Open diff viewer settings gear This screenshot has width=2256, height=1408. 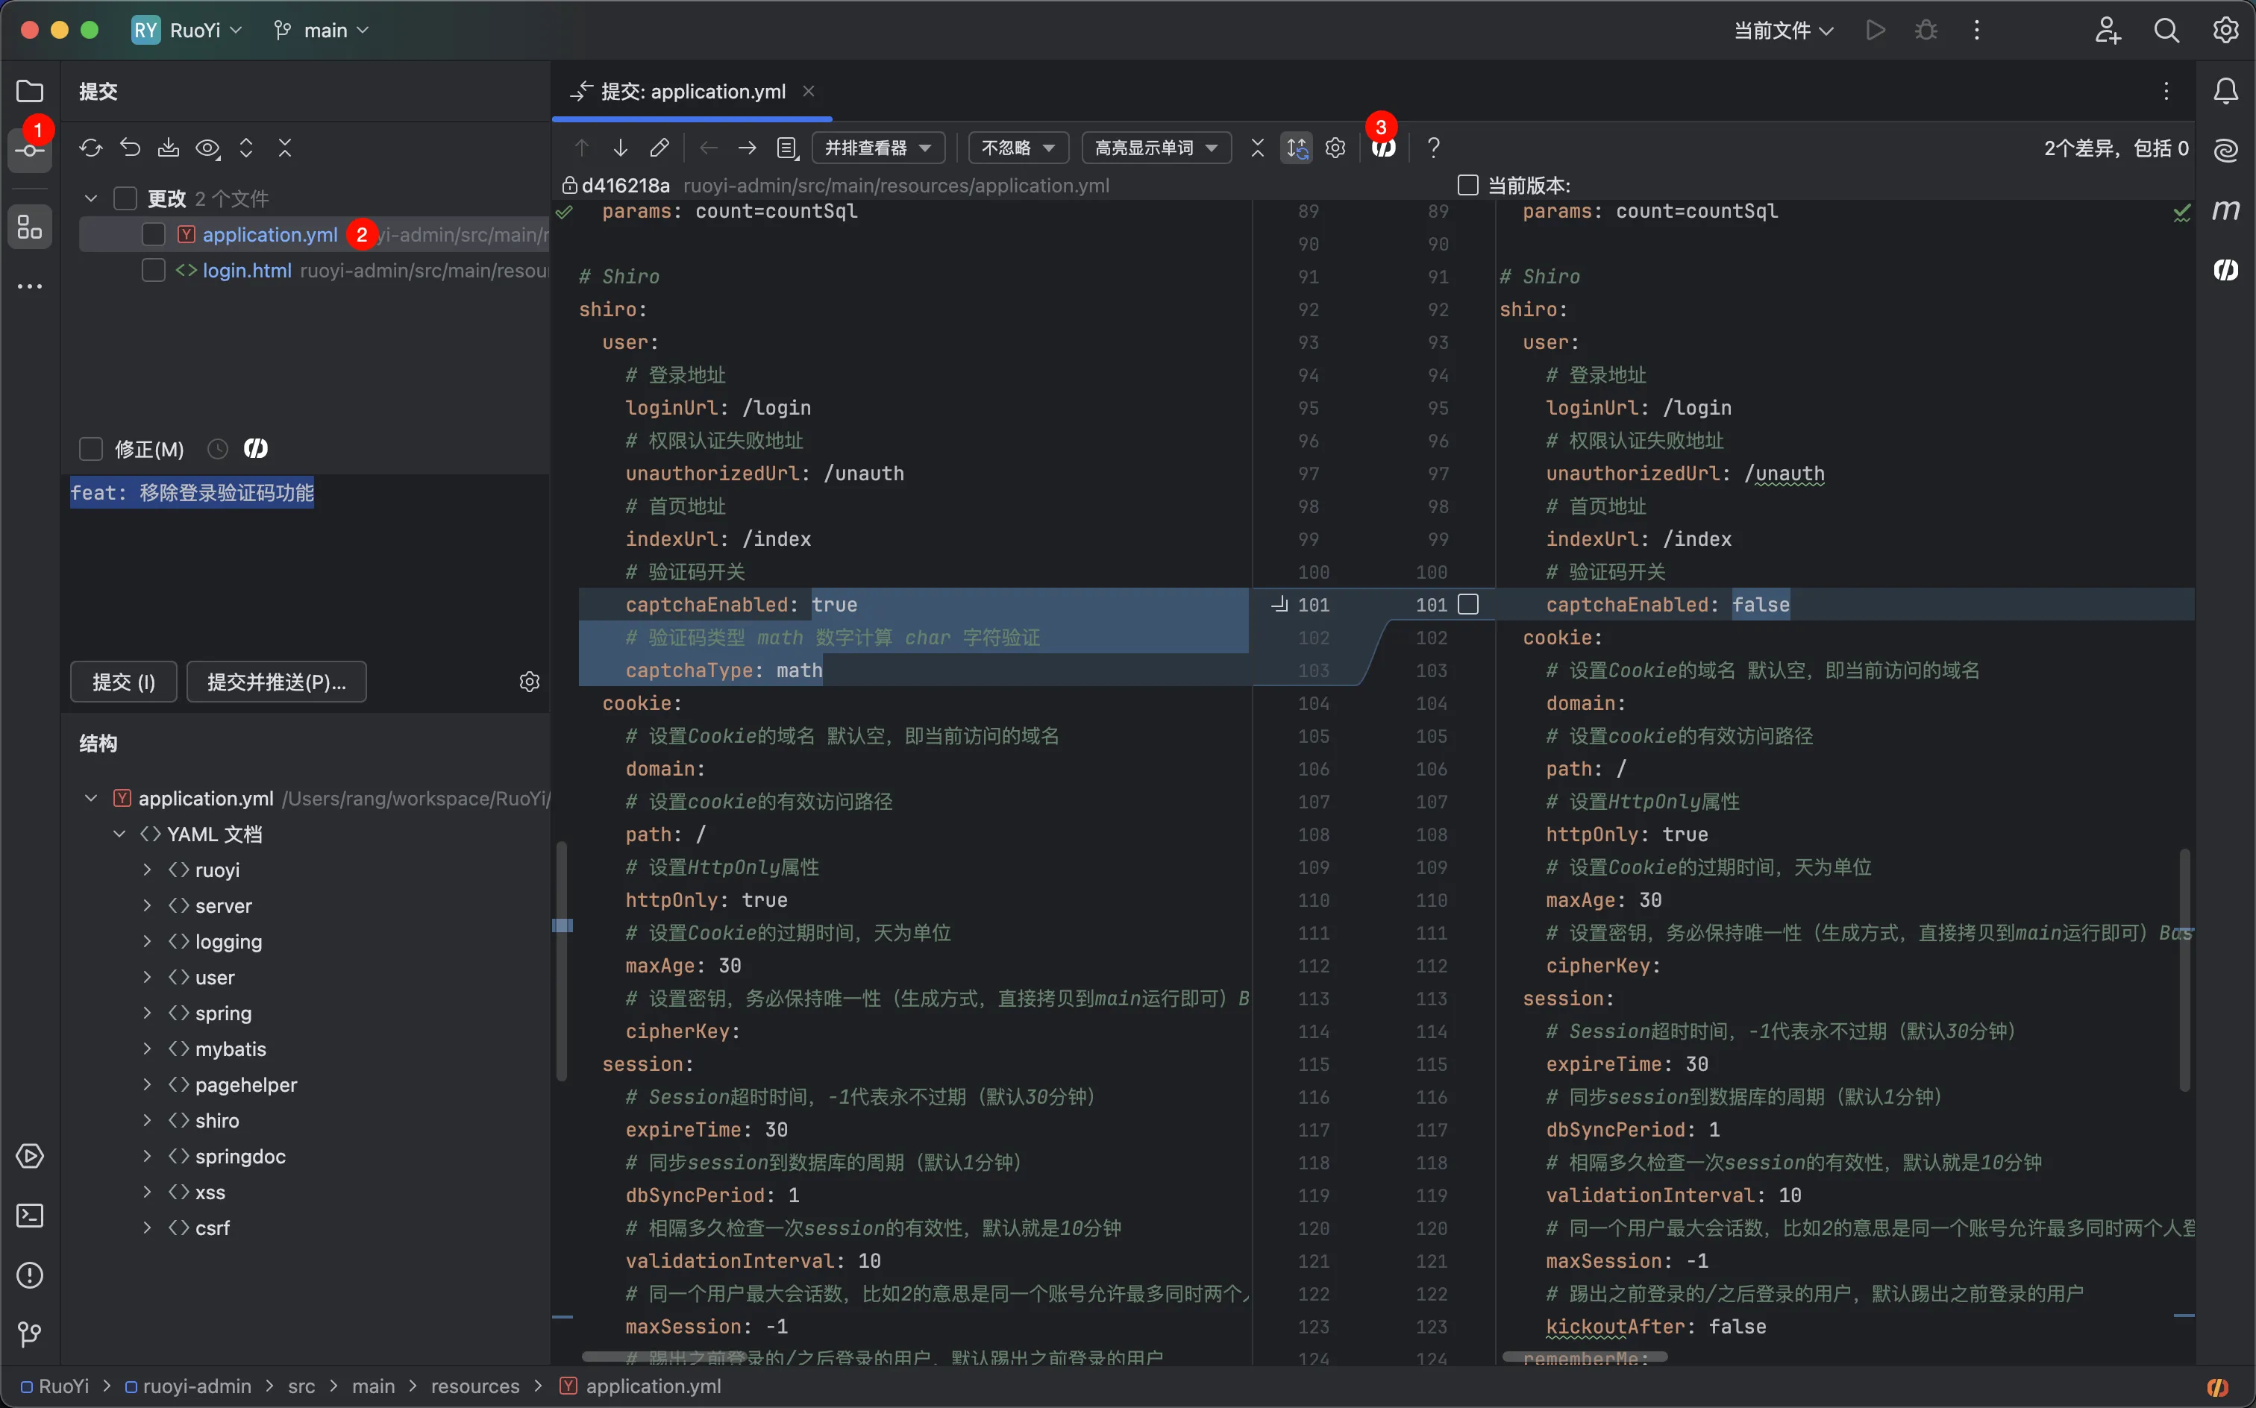pos(1335,148)
